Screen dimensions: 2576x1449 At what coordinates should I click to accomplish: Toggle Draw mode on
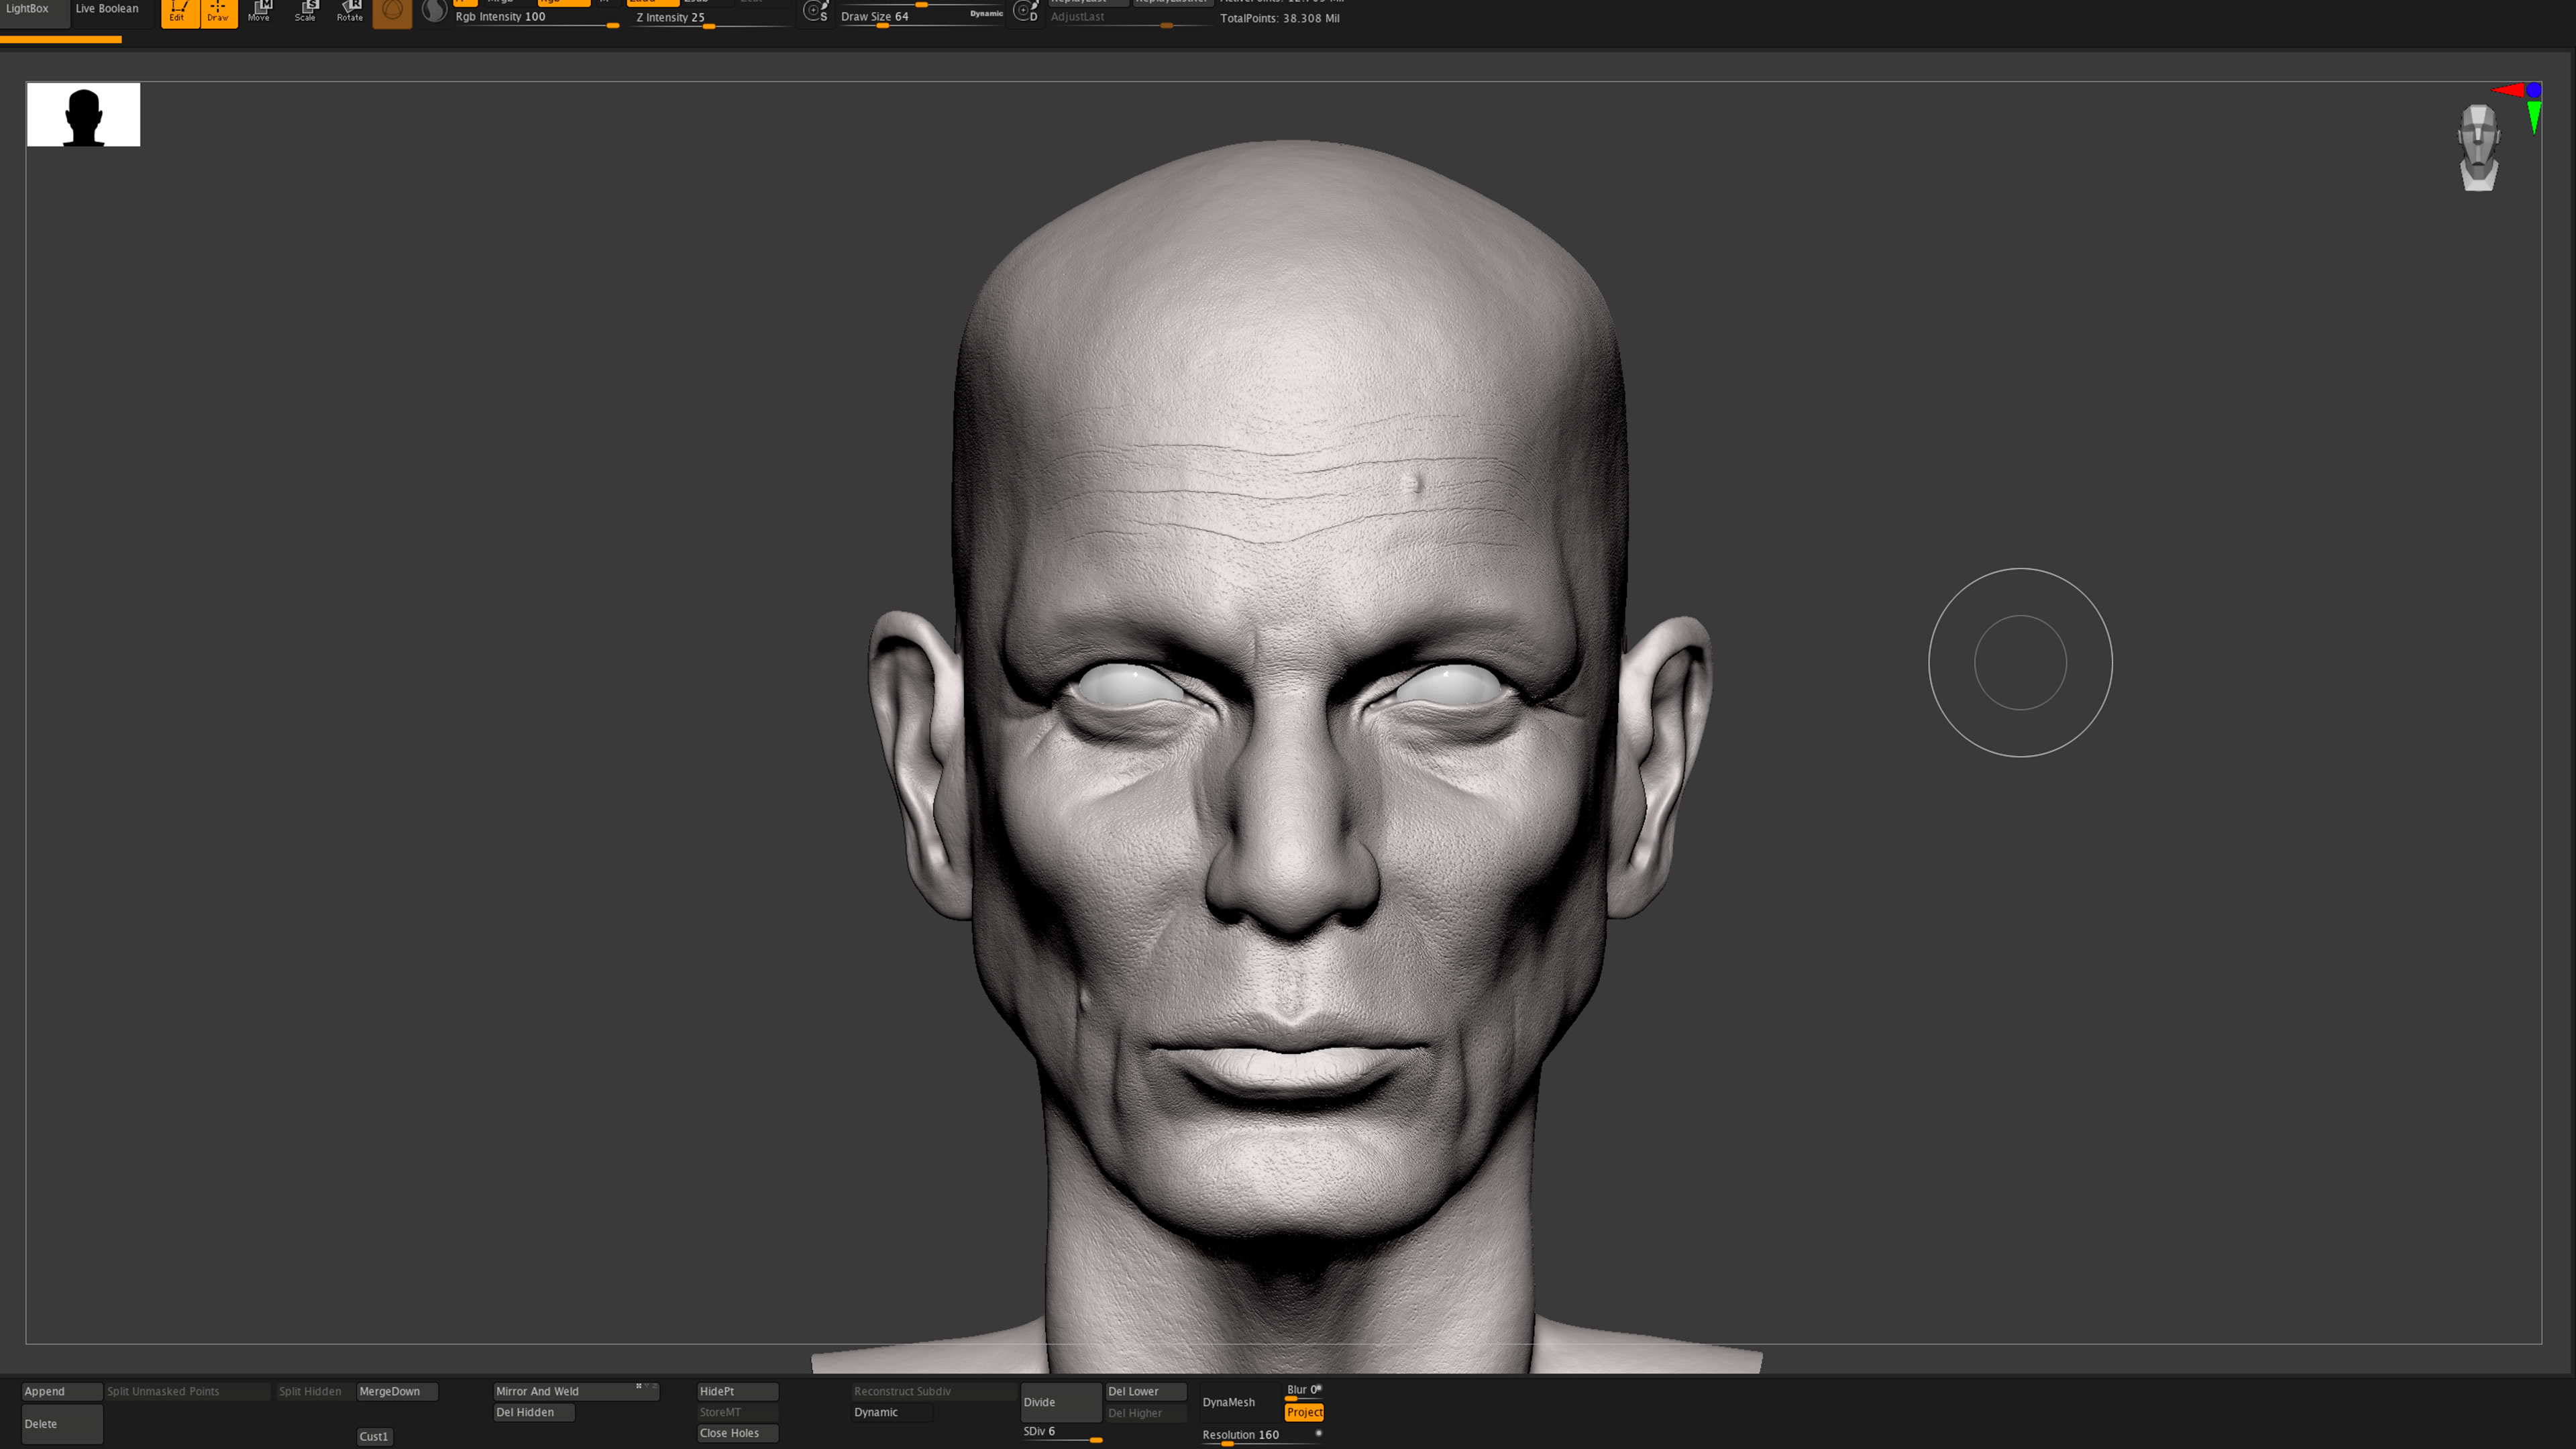point(218,12)
